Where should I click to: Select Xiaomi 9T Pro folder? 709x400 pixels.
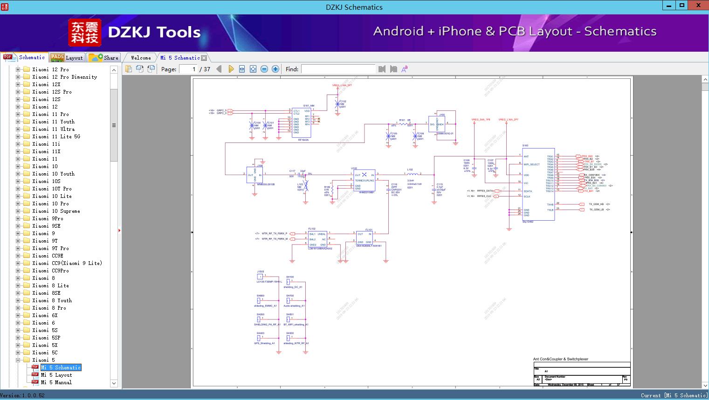tap(50, 248)
